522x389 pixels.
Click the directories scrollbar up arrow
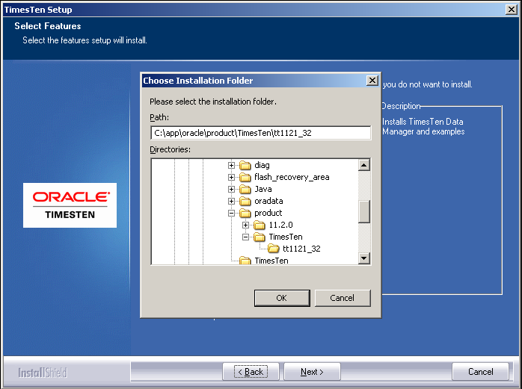point(364,165)
